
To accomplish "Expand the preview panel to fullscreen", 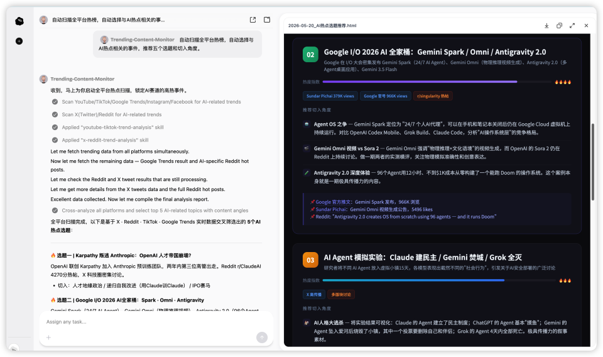I will coord(572,25).
